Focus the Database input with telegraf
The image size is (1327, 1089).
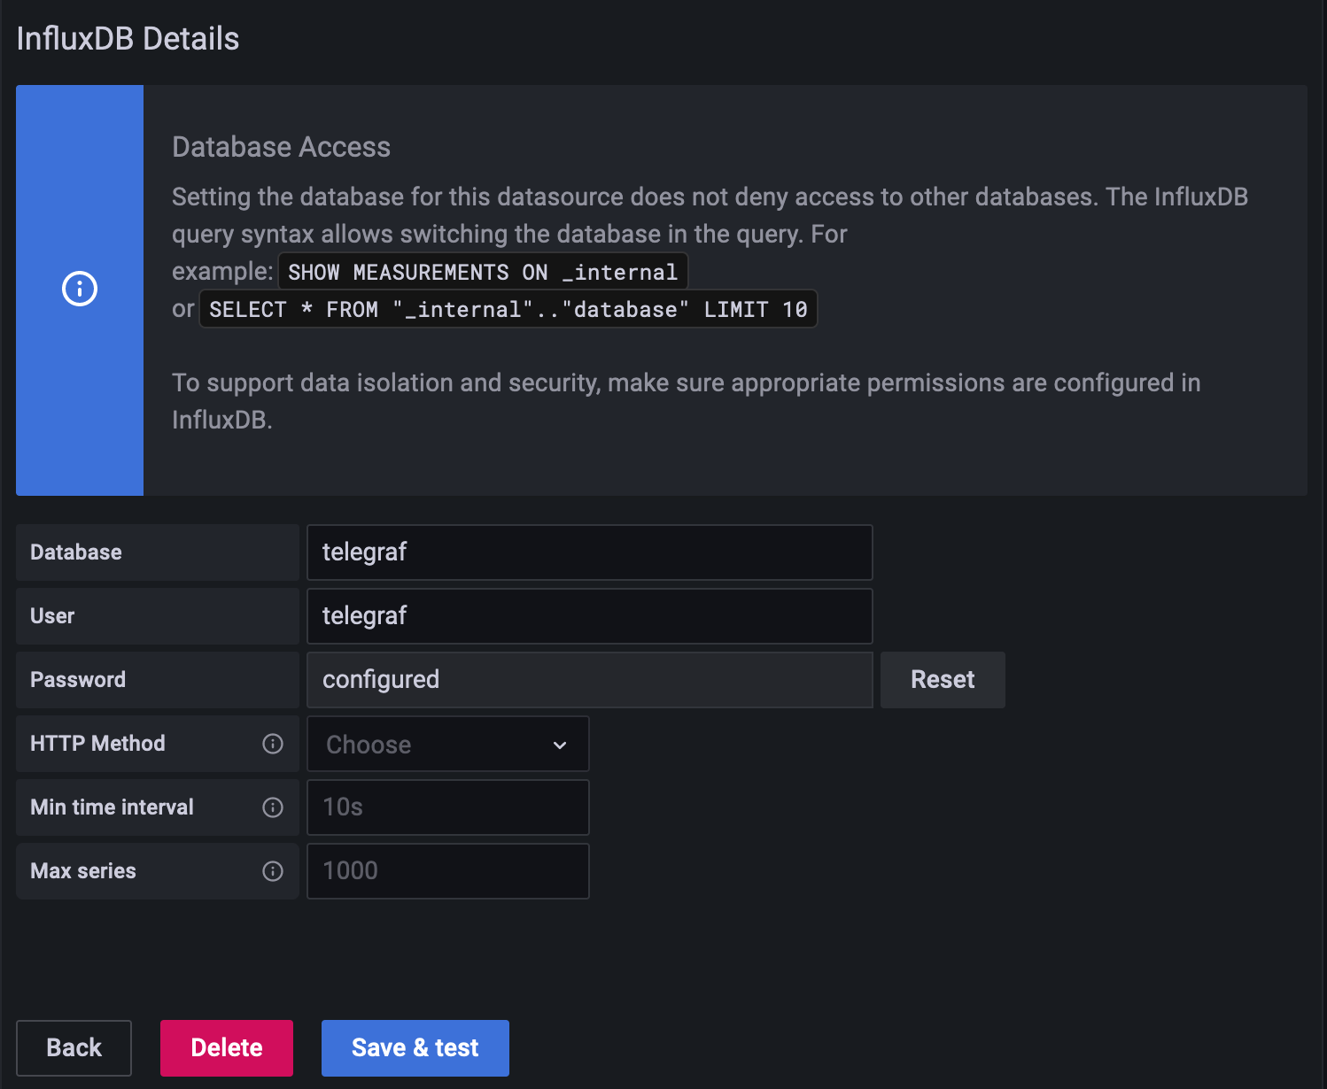[590, 552]
